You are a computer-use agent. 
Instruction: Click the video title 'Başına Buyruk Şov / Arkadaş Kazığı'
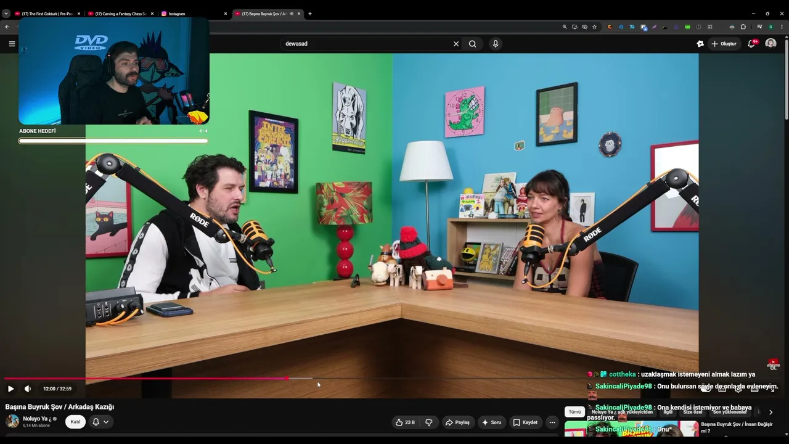click(x=60, y=407)
